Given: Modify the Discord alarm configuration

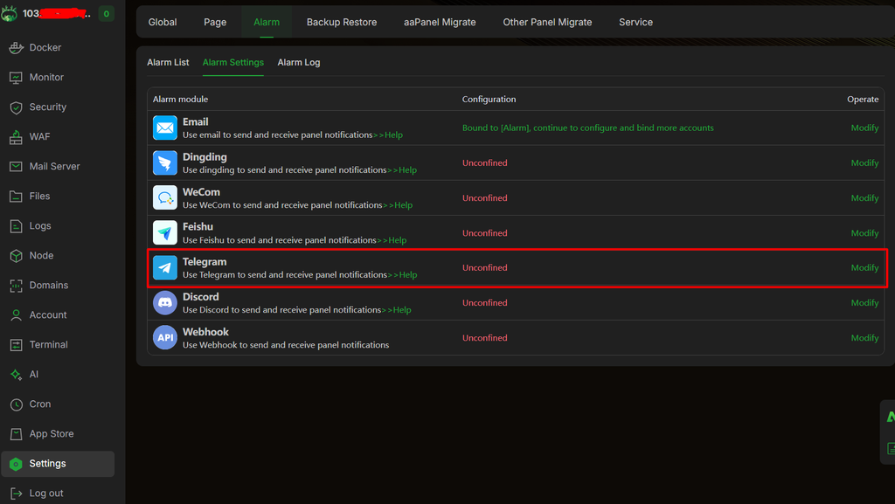Looking at the screenshot, I should (864, 303).
